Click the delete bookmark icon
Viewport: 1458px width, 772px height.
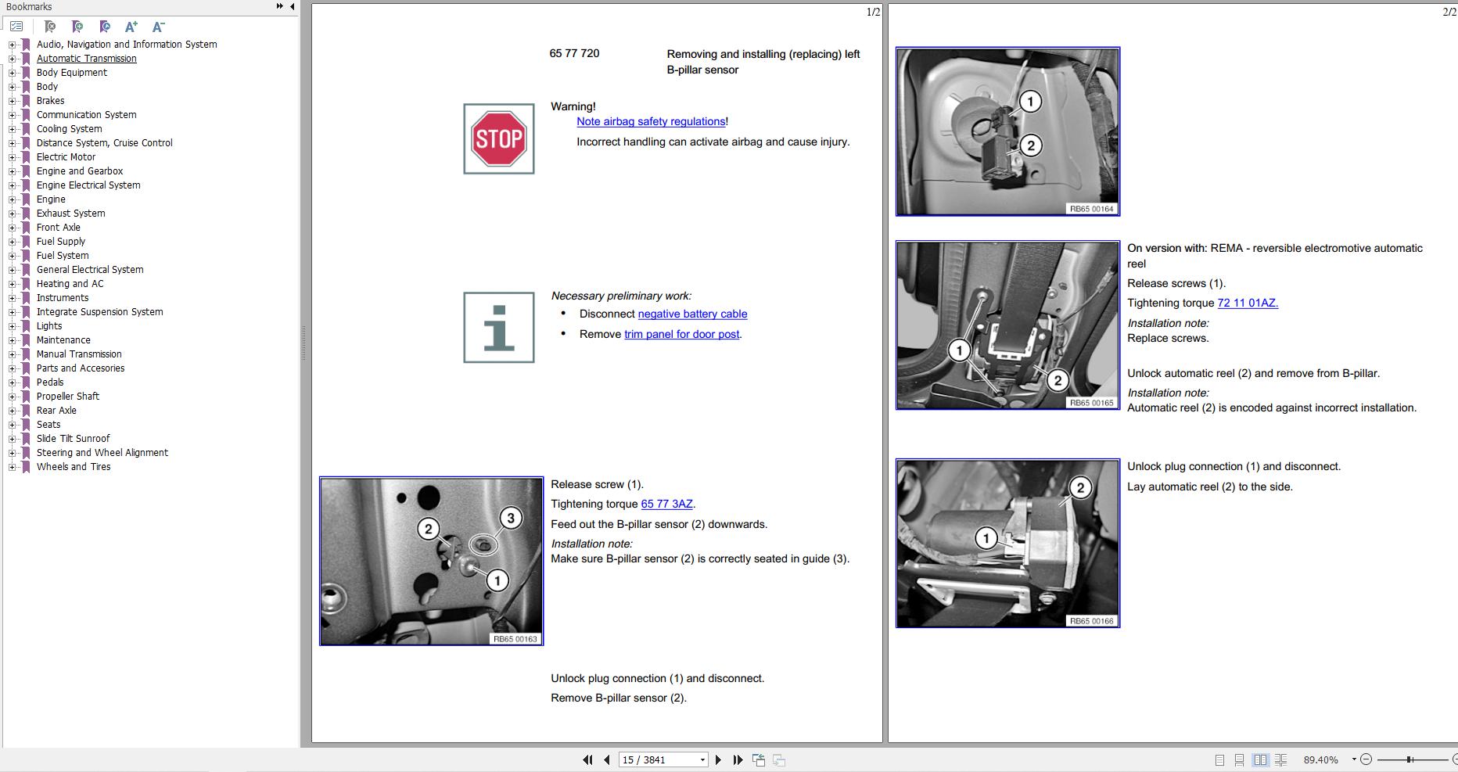[x=50, y=27]
